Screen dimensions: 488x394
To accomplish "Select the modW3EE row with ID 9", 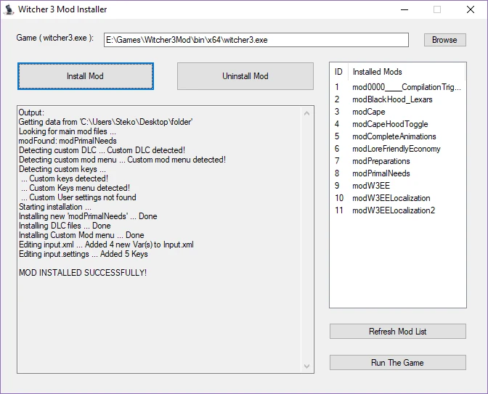I will coord(398,186).
